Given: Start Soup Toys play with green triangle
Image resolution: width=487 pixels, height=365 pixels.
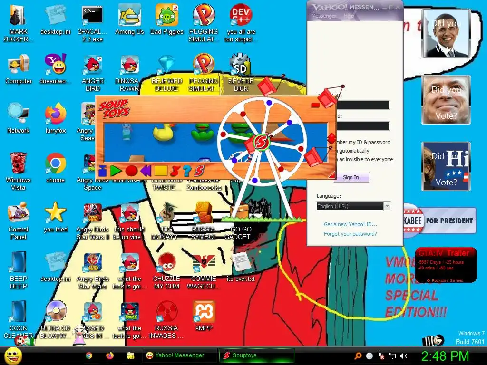Looking at the screenshot, I should (116, 171).
